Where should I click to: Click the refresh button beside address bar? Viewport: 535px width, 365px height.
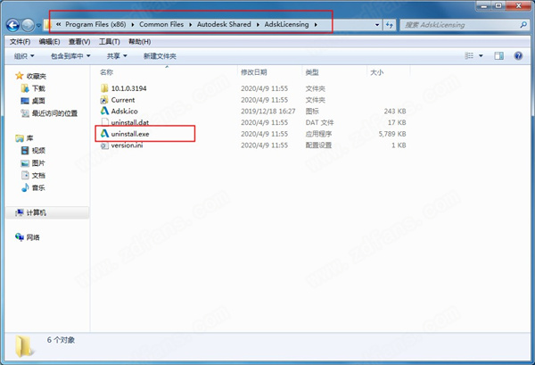(x=390, y=25)
